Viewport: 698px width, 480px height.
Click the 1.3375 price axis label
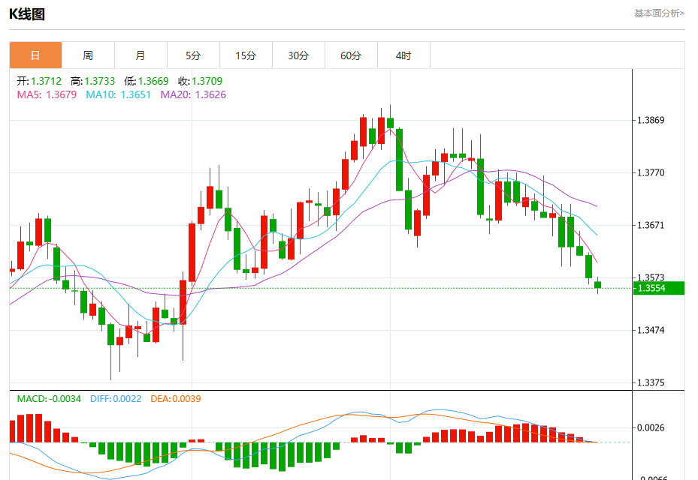click(651, 382)
